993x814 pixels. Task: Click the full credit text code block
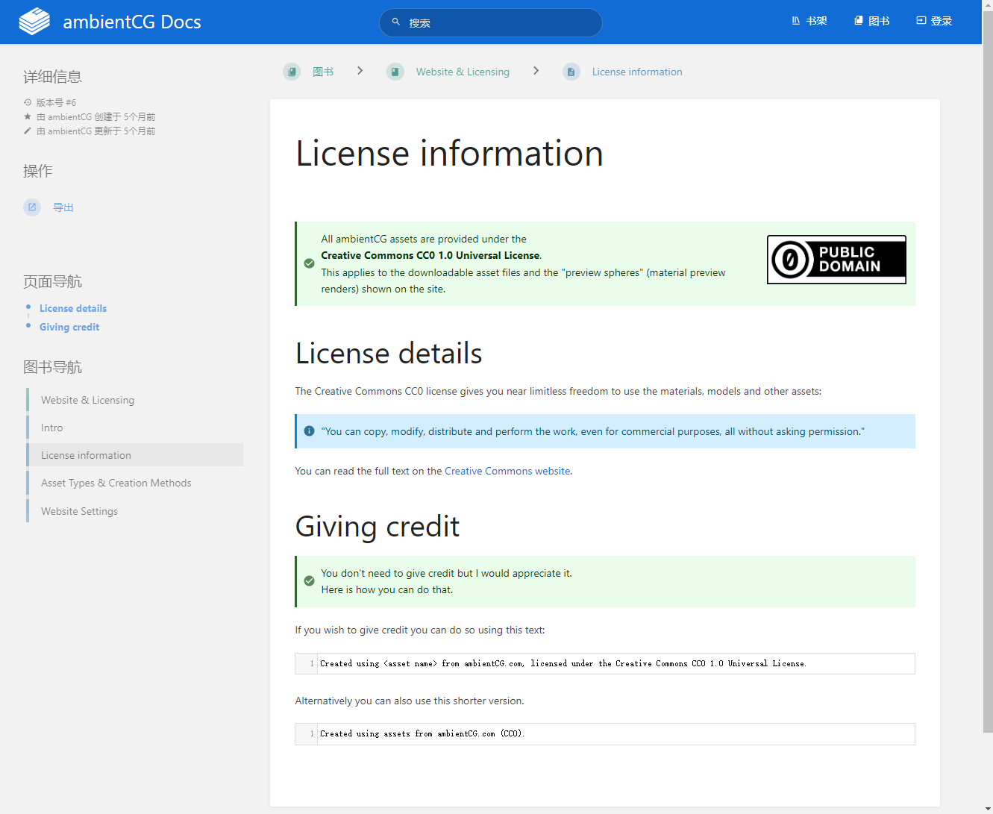pyautogui.click(x=605, y=663)
